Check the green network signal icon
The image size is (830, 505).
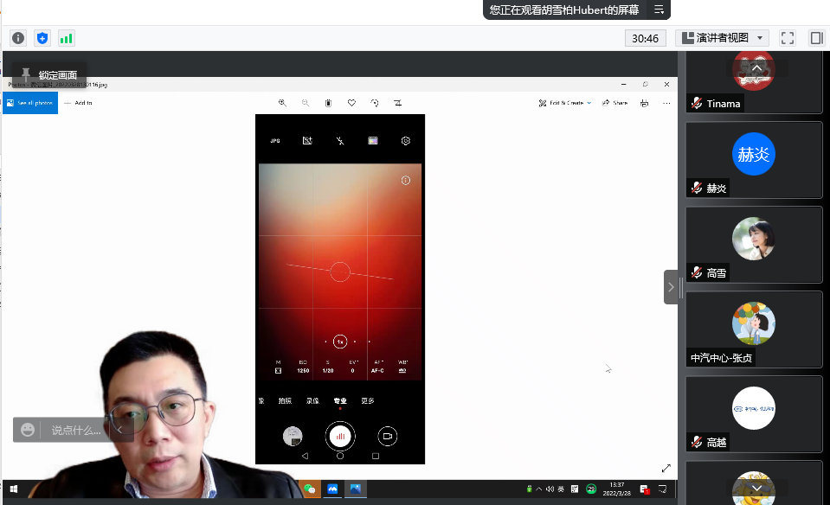pos(67,38)
